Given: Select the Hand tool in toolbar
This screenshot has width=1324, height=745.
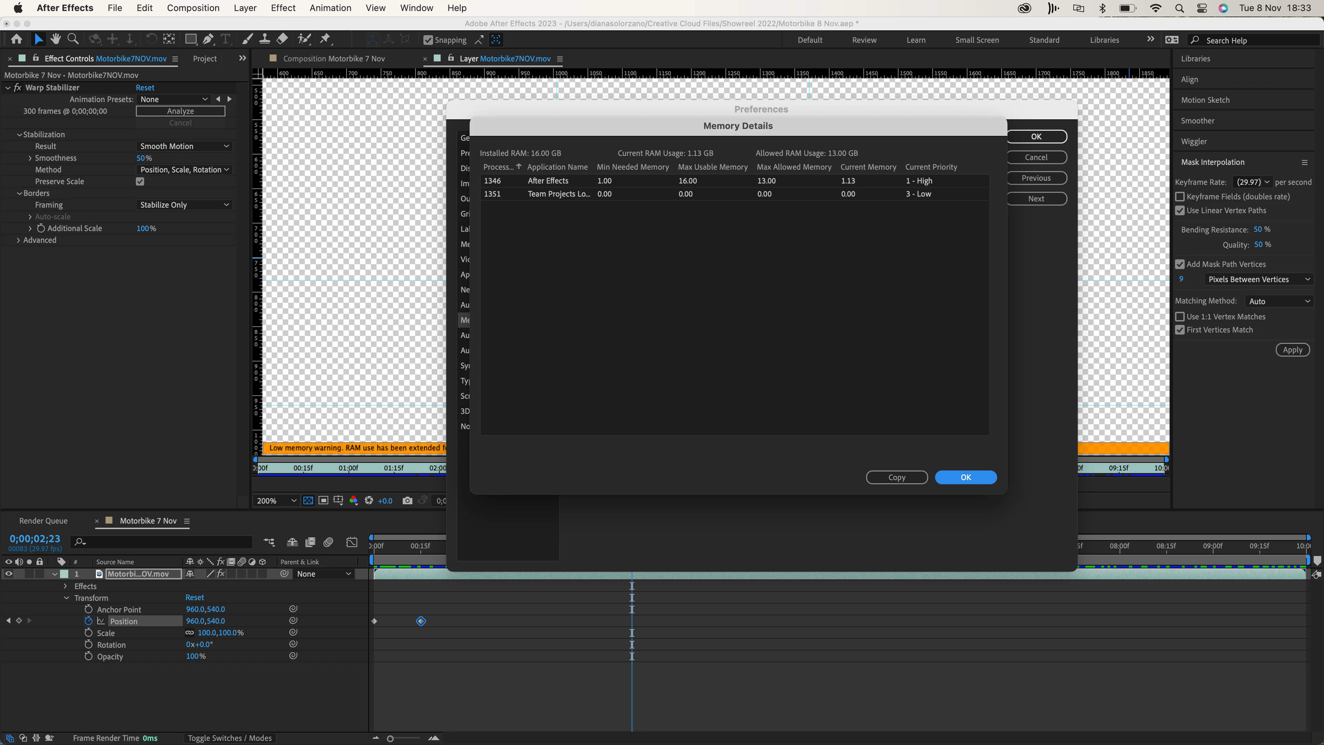Looking at the screenshot, I should tap(56, 39).
